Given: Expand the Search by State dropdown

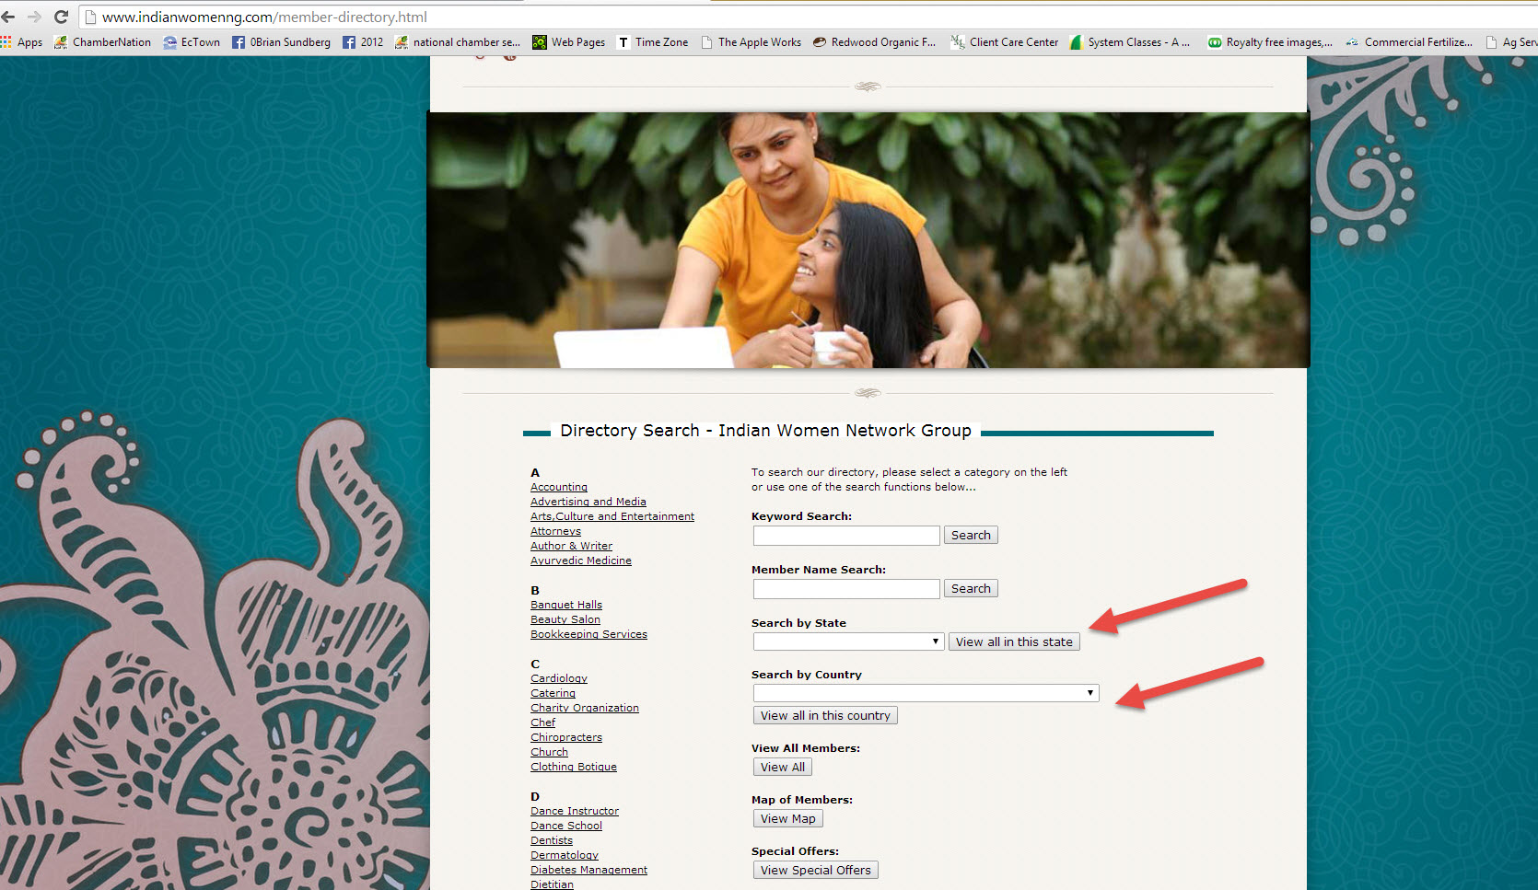Looking at the screenshot, I should [848, 641].
